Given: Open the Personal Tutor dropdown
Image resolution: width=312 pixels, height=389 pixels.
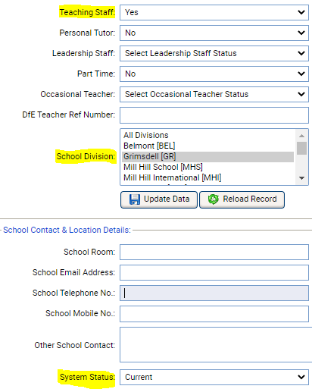Looking at the screenshot, I should coord(214,33).
